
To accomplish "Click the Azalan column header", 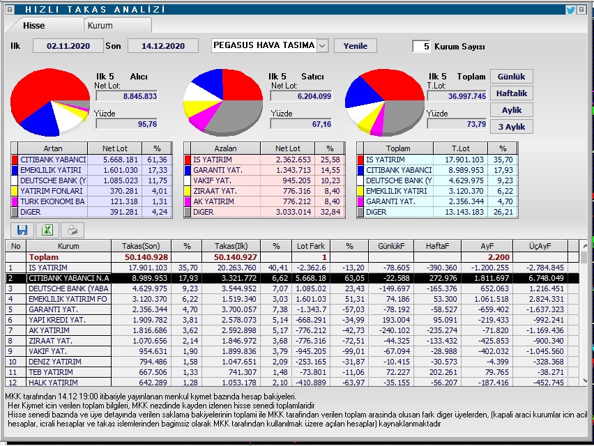I will [x=225, y=148].
